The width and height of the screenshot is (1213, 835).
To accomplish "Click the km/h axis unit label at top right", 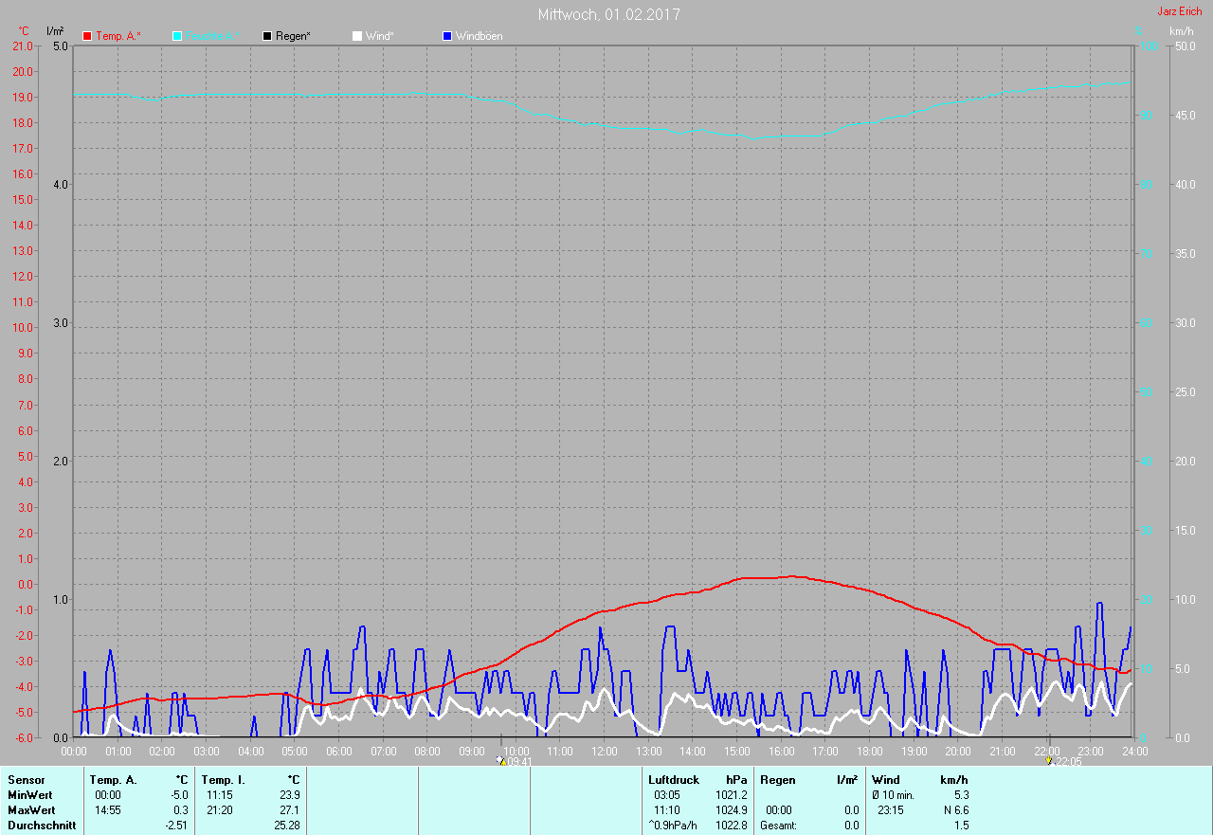I will point(1181,31).
